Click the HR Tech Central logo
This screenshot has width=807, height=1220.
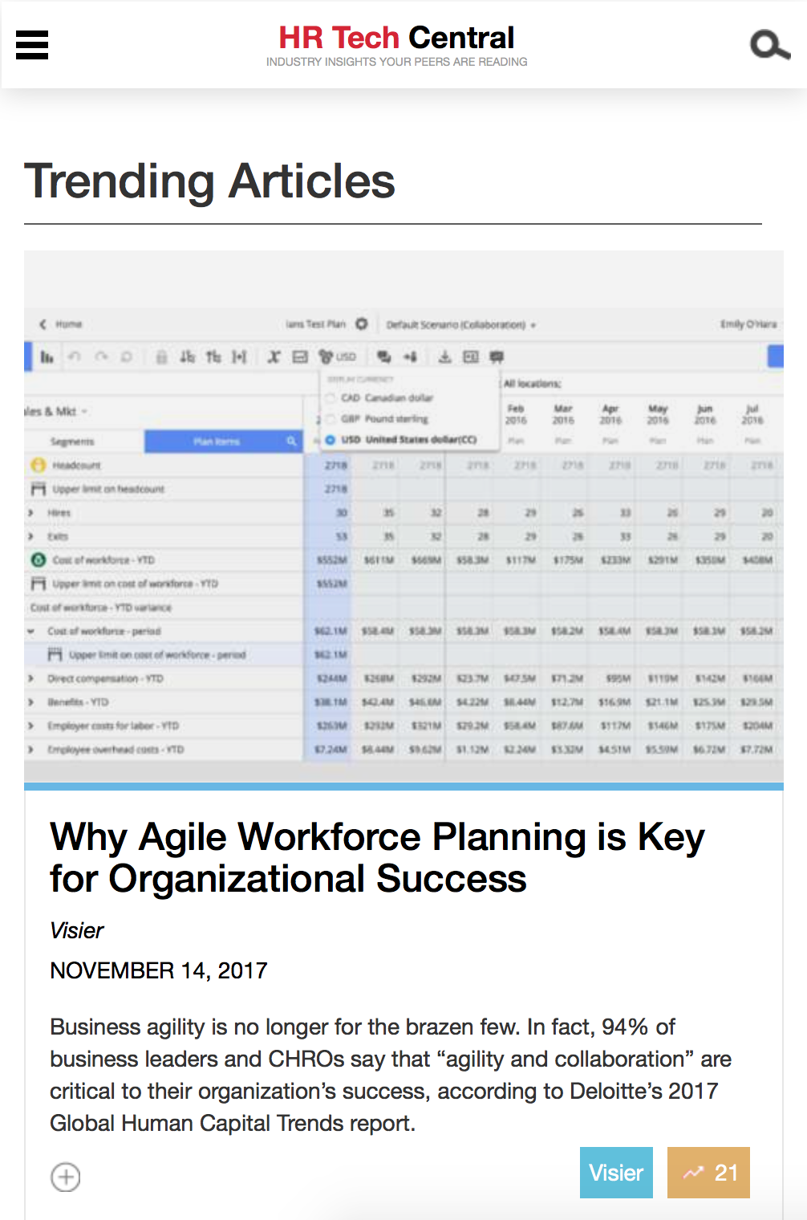[x=396, y=45]
